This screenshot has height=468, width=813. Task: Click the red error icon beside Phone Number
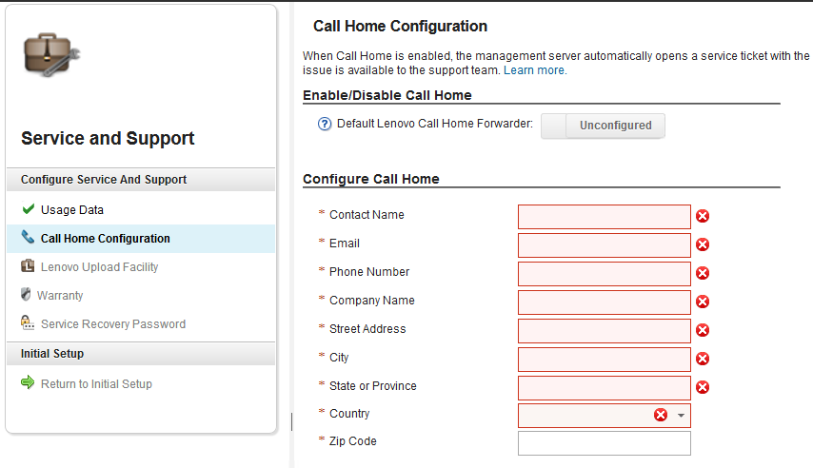[x=703, y=273]
